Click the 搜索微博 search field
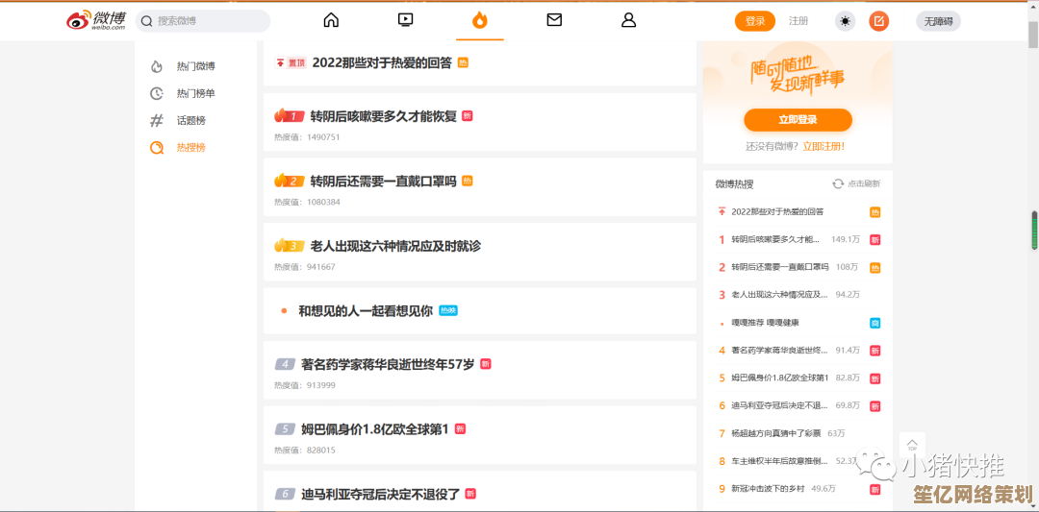This screenshot has width=1039, height=512. pyautogui.click(x=207, y=21)
